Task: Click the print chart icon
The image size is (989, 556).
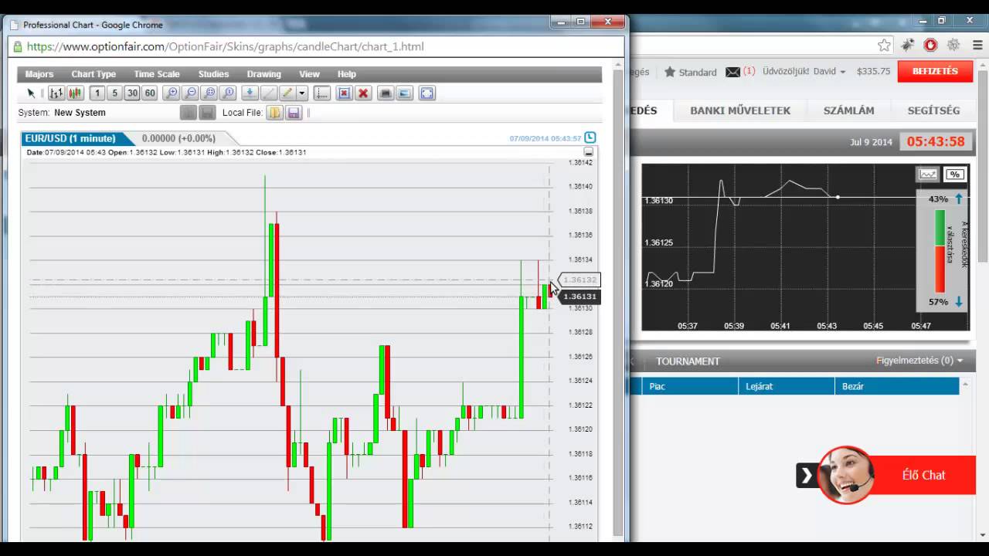Action: click(386, 93)
